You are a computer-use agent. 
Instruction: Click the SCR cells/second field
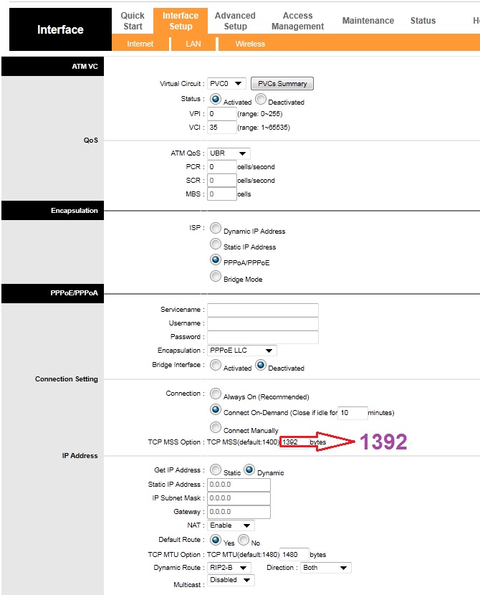coord(222,181)
